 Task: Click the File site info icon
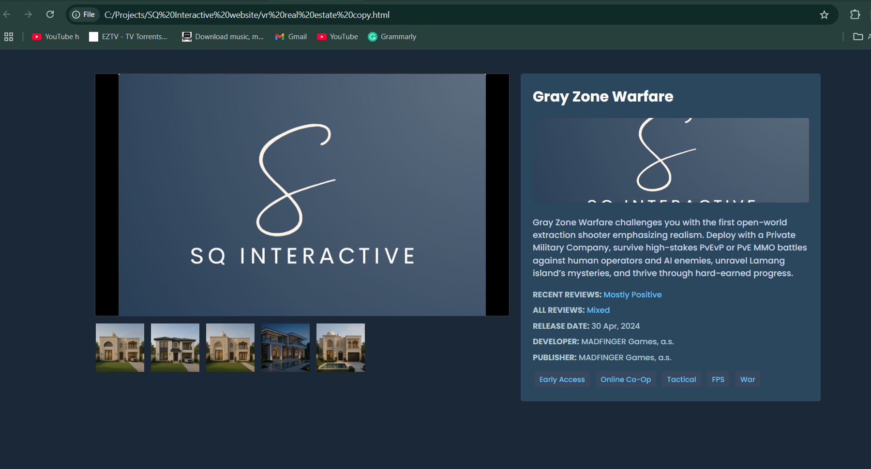point(83,15)
